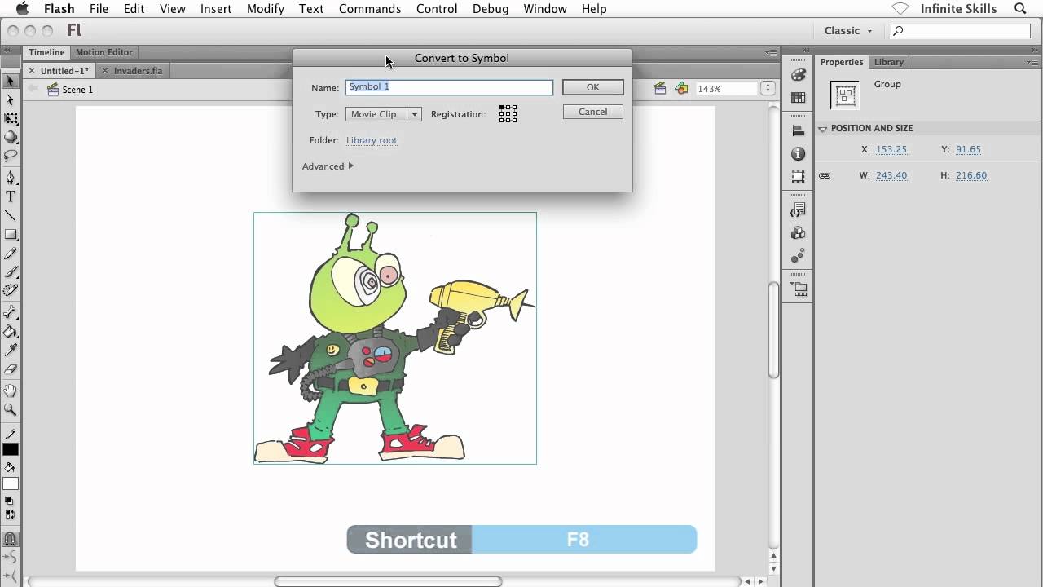This screenshot has height=587, width=1043.
Task: Select the Pencil tool
Action: [x=11, y=254]
